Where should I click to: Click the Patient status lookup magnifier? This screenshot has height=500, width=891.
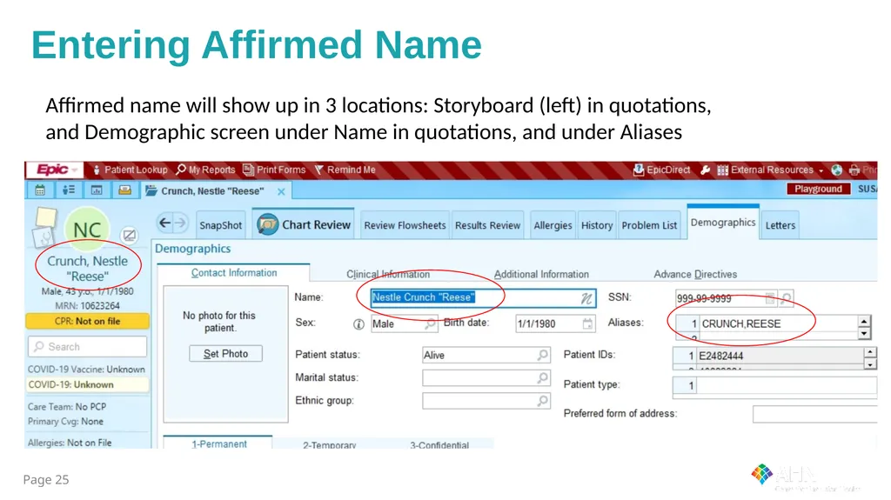[543, 355]
